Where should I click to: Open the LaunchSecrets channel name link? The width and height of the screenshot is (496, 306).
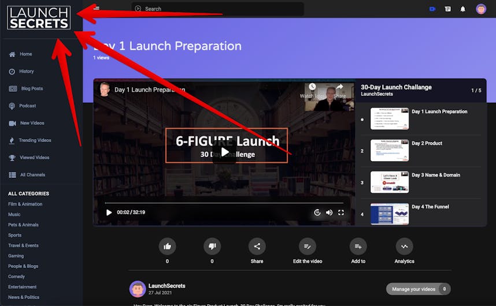(166, 286)
